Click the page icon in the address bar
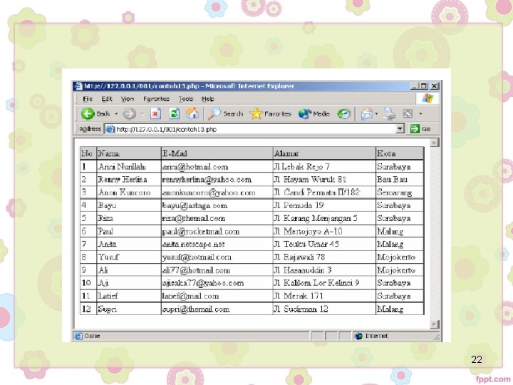 click(110, 128)
